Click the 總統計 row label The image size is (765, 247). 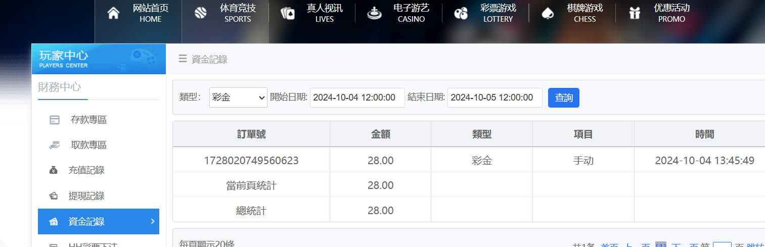251,211
